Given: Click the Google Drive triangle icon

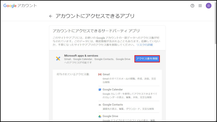Looking at the screenshot, I should [x=100, y=116].
